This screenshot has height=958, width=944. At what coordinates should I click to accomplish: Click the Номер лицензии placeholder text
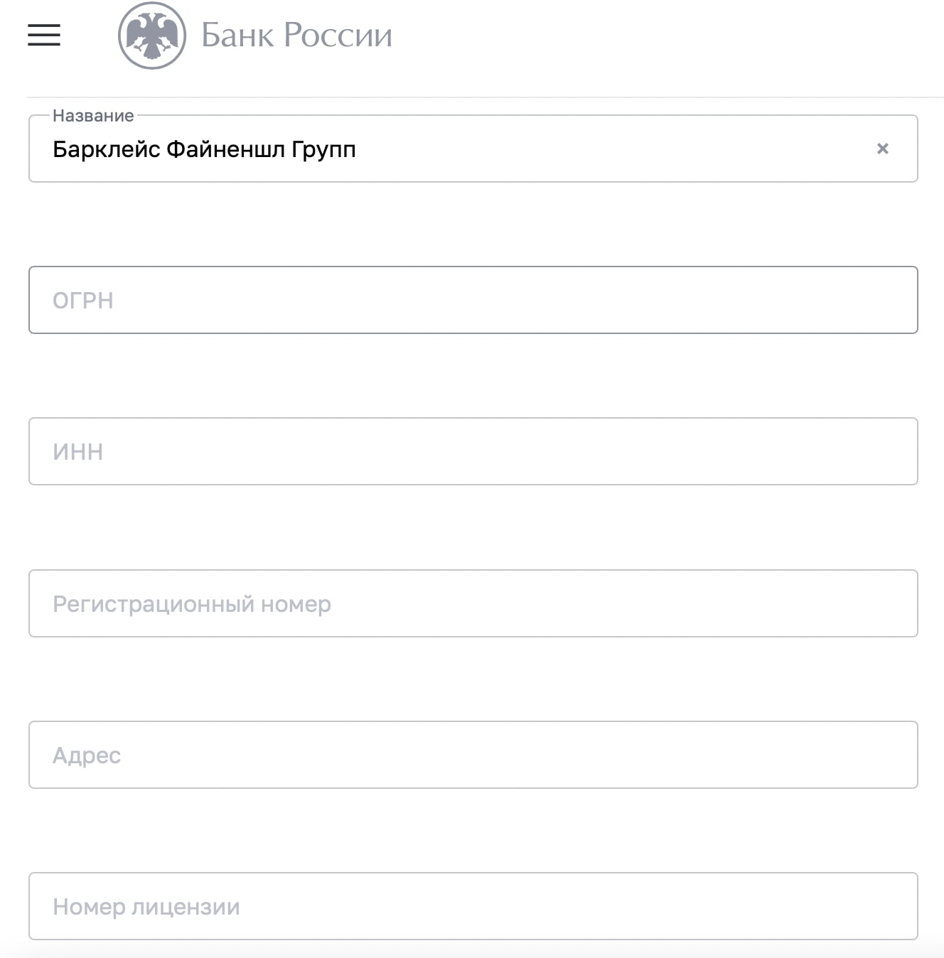click(x=146, y=907)
